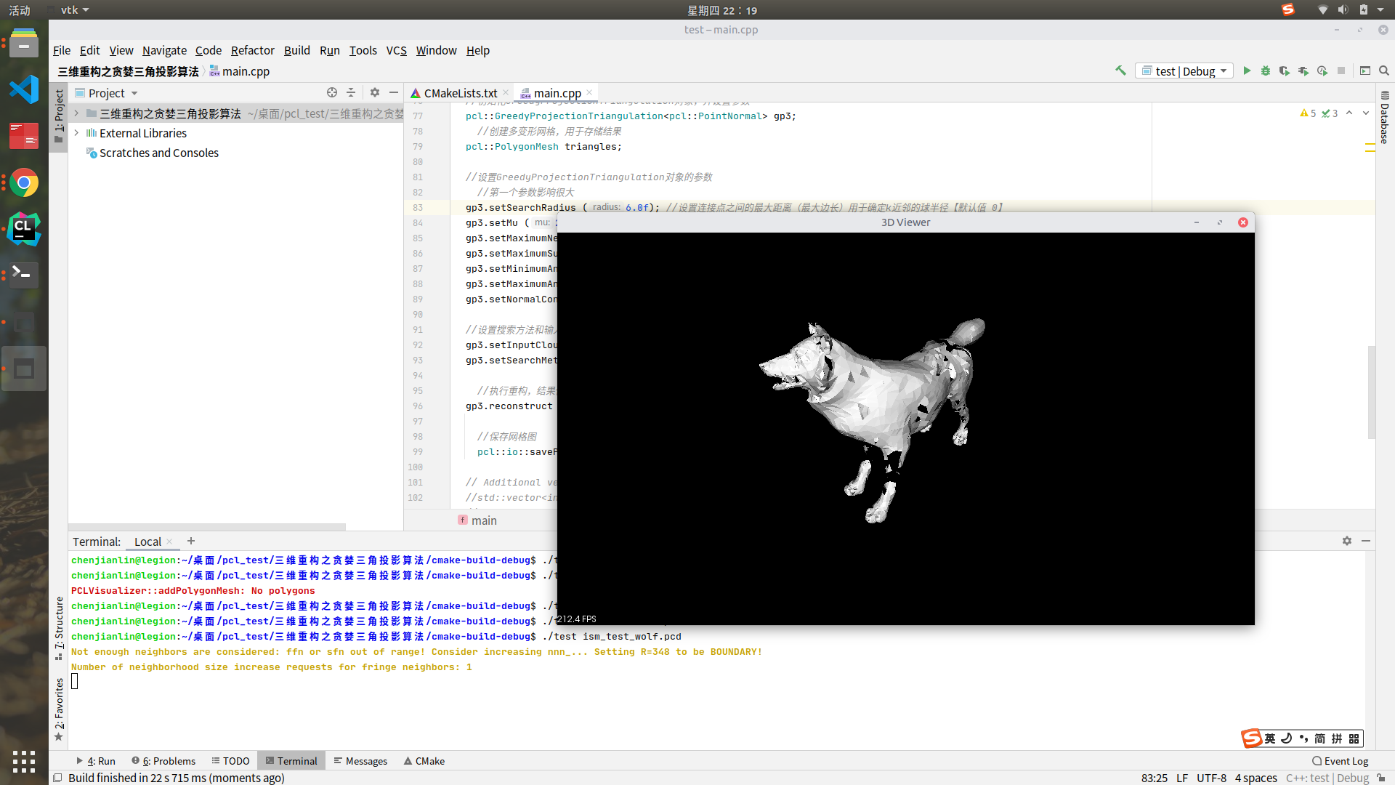Open the 6: Problems tool window
The height and width of the screenshot is (785, 1395).
[164, 761]
